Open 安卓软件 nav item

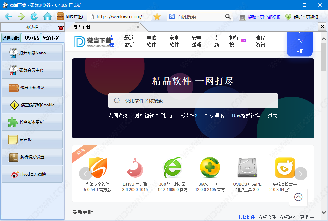point(174,41)
